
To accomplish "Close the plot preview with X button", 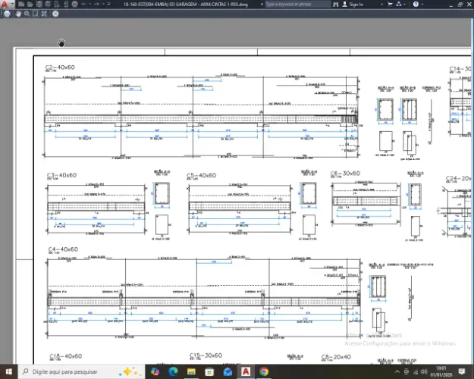I will pyautogui.click(x=55, y=14).
